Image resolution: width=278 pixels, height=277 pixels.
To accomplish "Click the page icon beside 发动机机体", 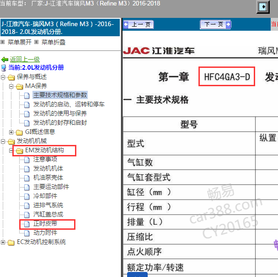I will pos(27,169).
